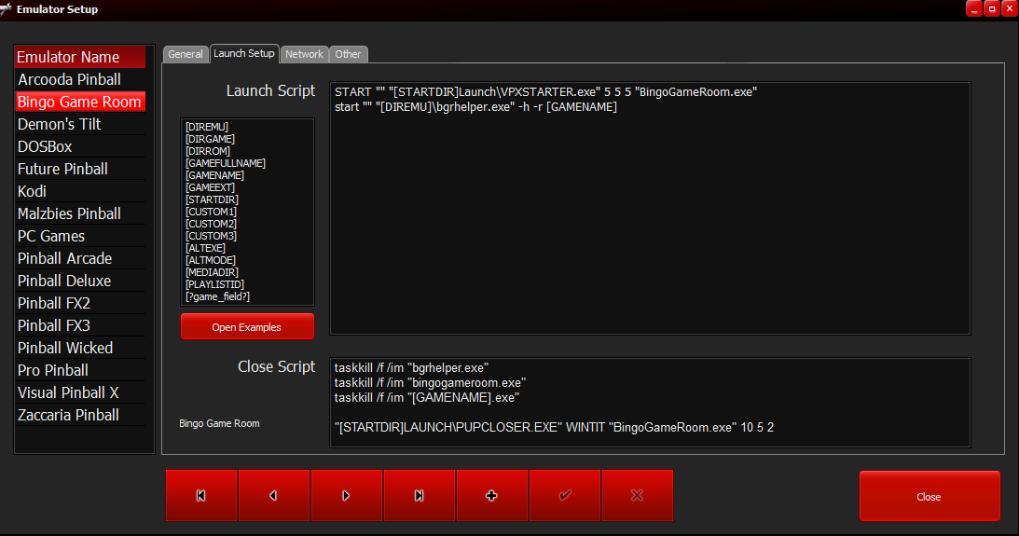Click inside the Close Script text box
This screenshot has width=1019, height=536.
pos(650,403)
